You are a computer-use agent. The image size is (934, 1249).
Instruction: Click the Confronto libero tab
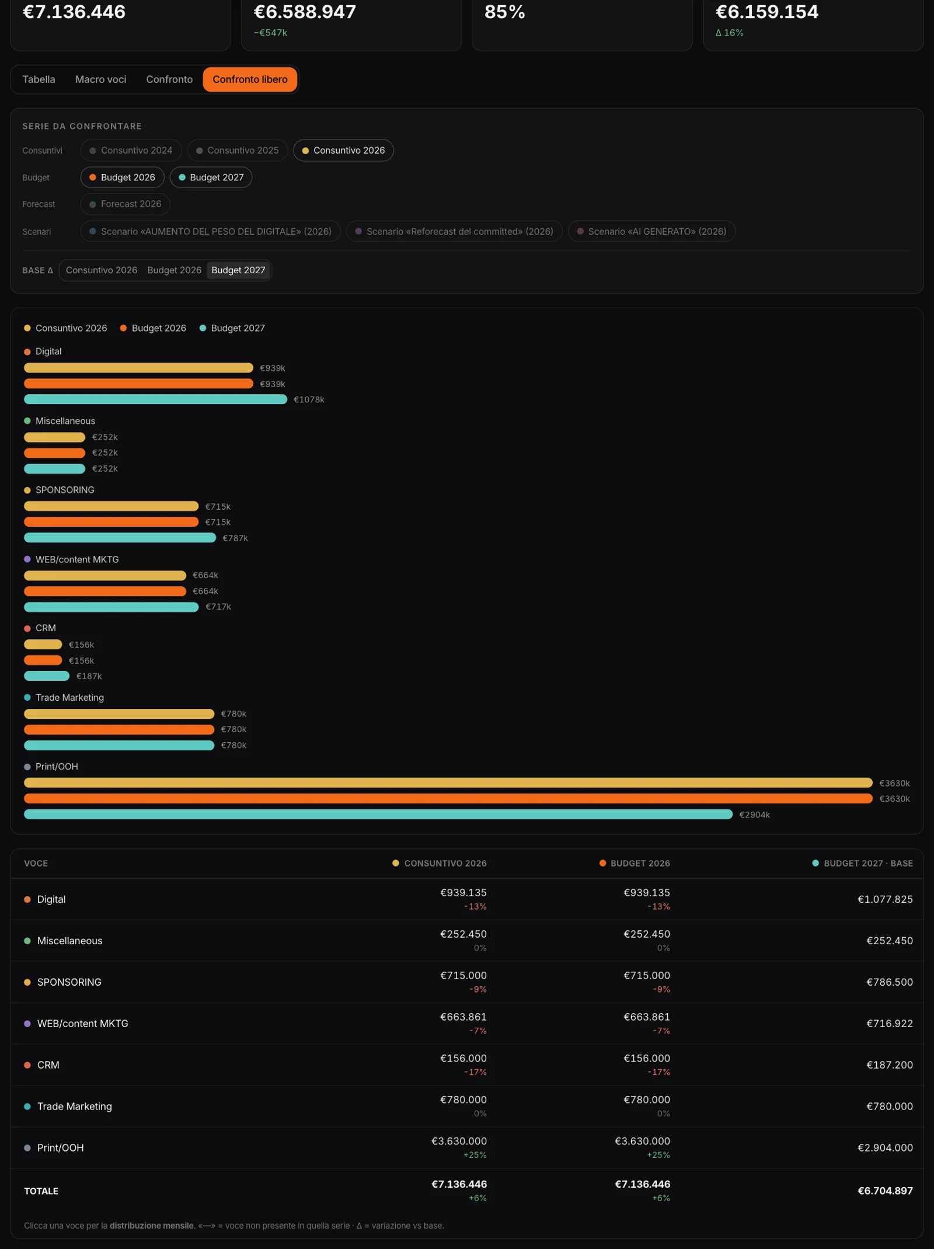[250, 79]
